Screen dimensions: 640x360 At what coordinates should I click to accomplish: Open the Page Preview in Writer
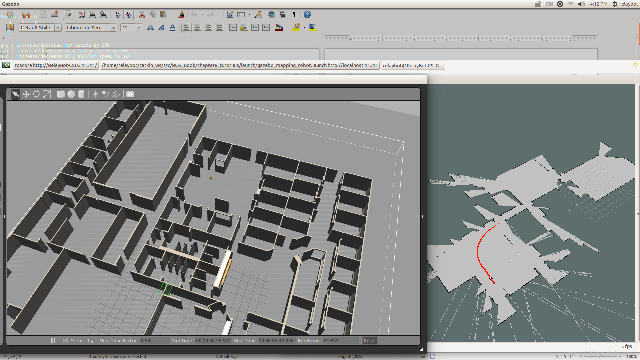104,15
